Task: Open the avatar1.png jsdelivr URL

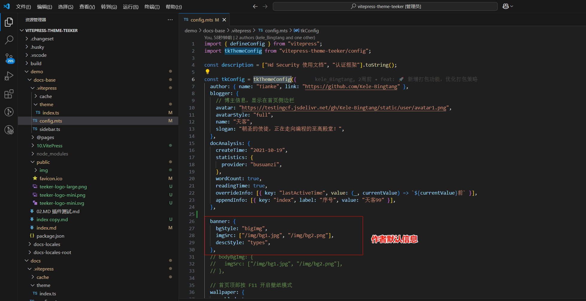Action: [344, 108]
